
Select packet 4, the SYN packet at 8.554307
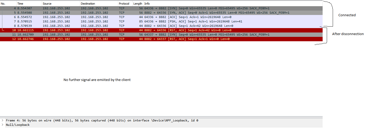(161, 8)
